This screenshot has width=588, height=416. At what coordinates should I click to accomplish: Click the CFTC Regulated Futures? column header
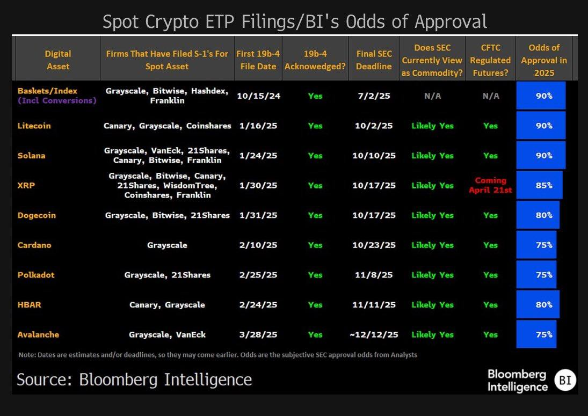coord(490,60)
